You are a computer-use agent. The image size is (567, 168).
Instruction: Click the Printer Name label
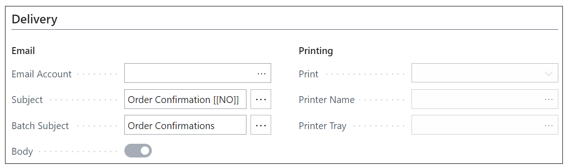(326, 99)
